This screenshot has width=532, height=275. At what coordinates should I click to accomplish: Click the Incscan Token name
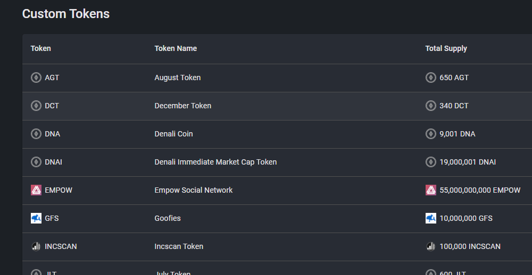[179, 246]
